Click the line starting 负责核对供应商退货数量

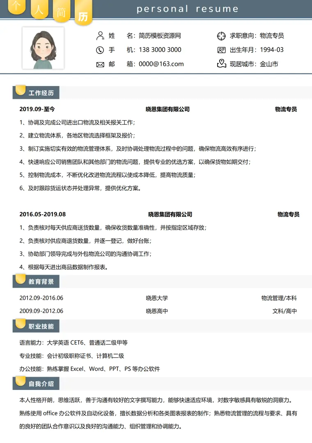[x=85, y=241]
